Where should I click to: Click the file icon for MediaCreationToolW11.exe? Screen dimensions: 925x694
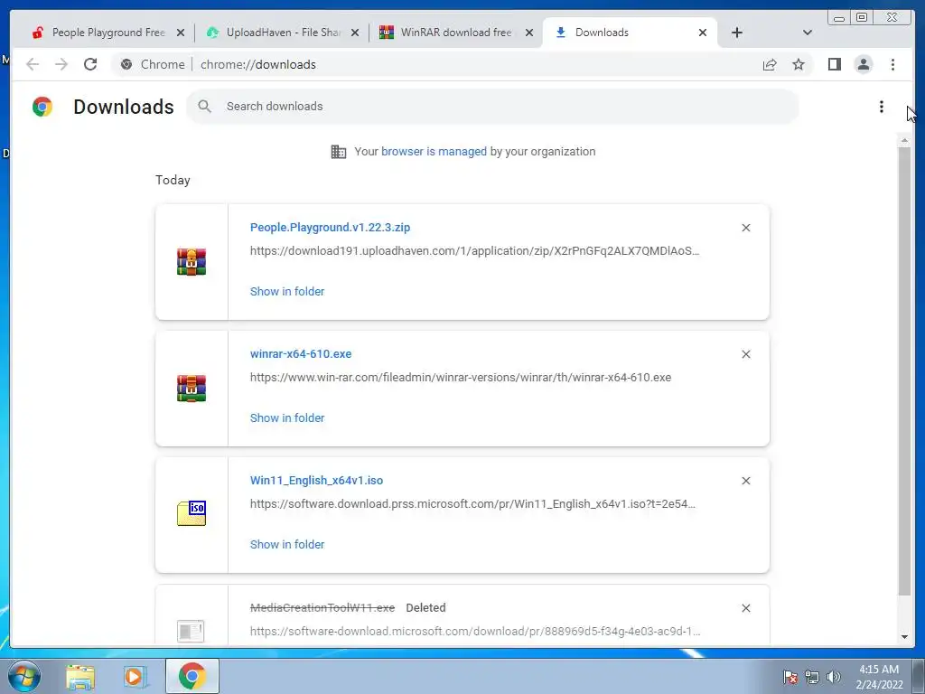click(191, 631)
